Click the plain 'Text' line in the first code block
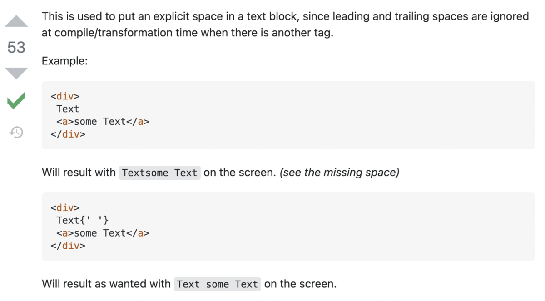The width and height of the screenshot is (545, 301). coord(68,109)
